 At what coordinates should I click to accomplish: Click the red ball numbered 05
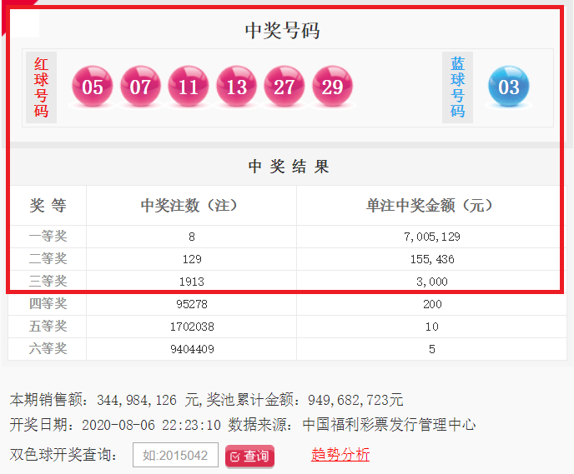click(x=93, y=87)
